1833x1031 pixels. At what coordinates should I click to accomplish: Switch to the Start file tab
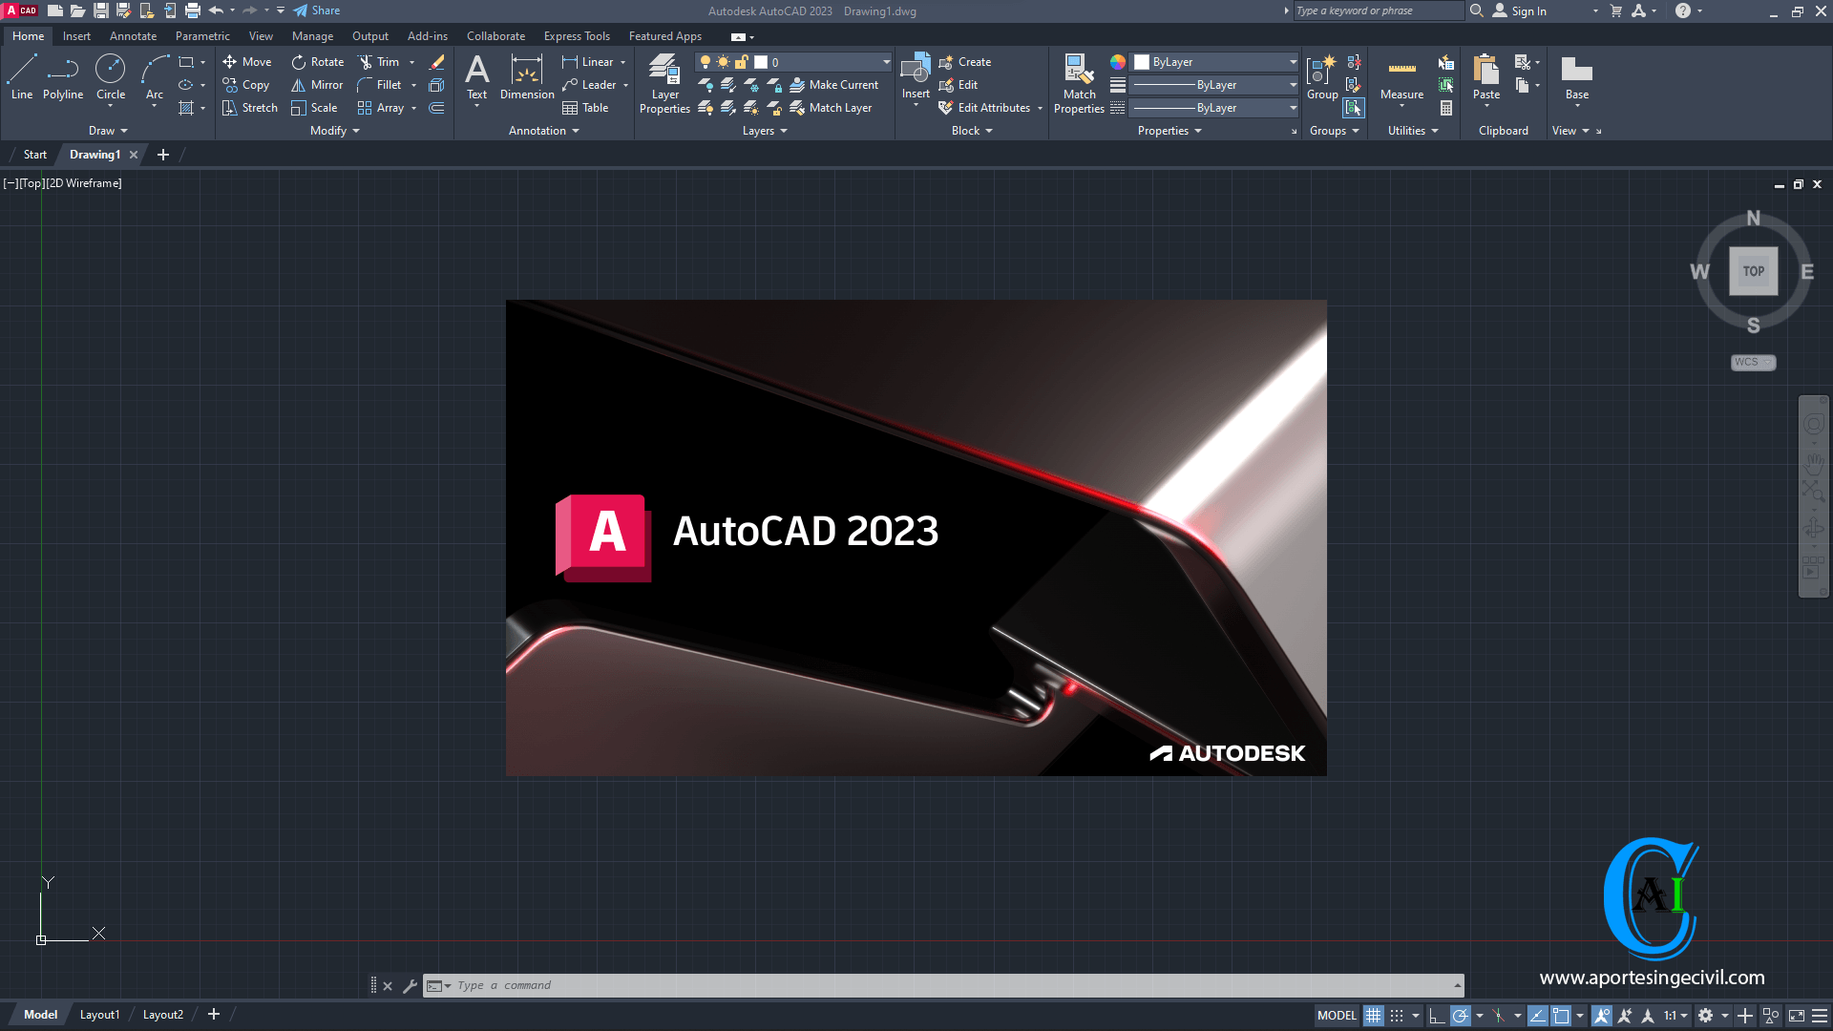(34, 155)
